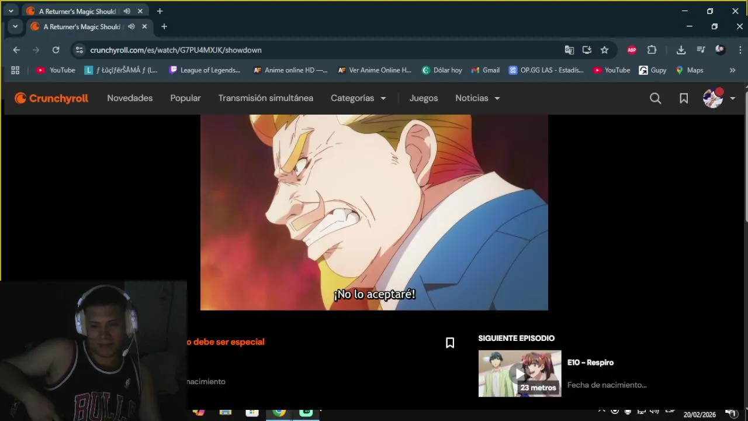Viewport: 748px width, 421px height.
Task: Open the OP.GG LAS bookmark
Action: tap(546, 70)
